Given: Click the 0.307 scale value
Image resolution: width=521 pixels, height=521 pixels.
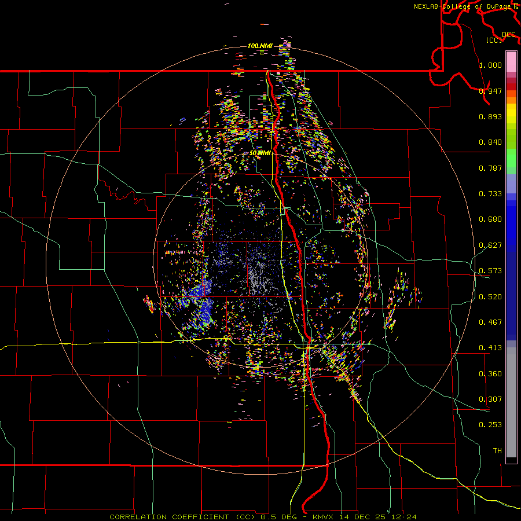Looking at the screenshot, I should 490,399.
